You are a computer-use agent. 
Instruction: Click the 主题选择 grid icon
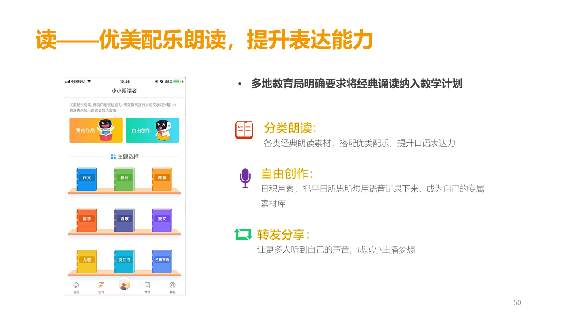pyautogui.click(x=113, y=156)
